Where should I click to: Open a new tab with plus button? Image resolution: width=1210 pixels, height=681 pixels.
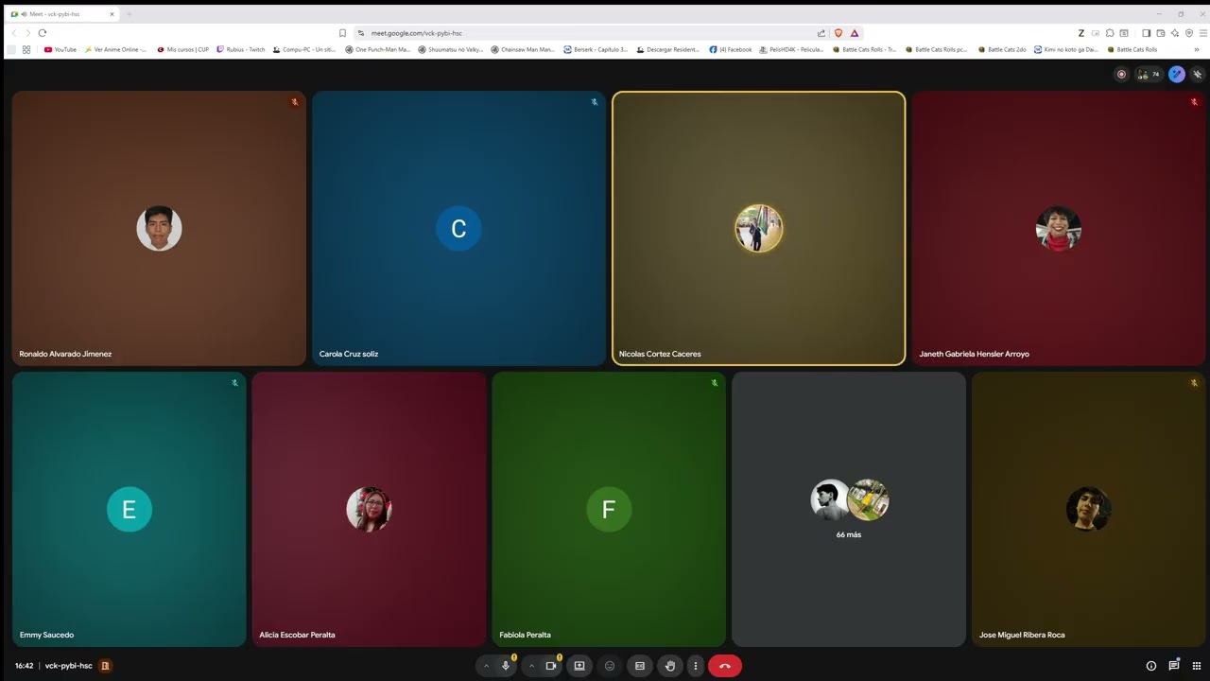click(x=130, y=14)
